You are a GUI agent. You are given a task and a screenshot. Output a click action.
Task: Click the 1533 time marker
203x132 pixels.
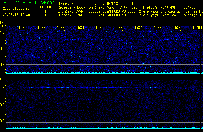(x=61, y=28)
